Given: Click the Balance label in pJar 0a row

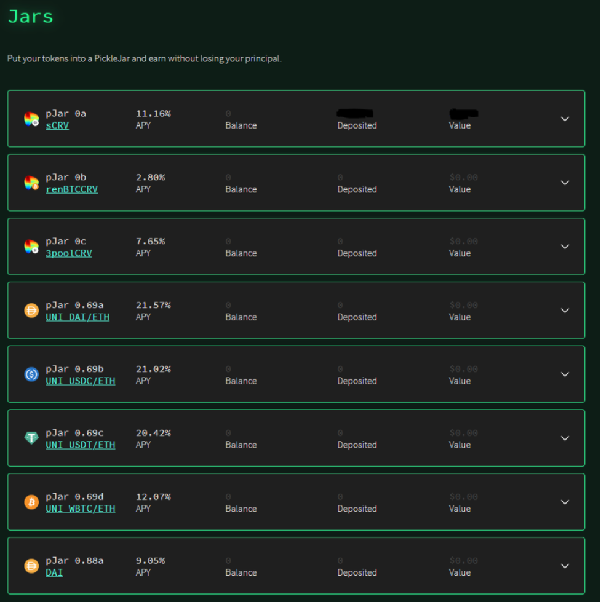Looking at the screenshot, I should pos(241,125).
